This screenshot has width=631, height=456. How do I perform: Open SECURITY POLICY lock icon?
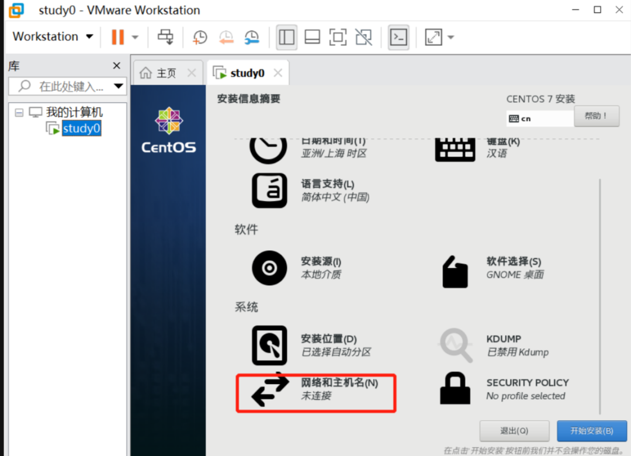click(455, 388)
